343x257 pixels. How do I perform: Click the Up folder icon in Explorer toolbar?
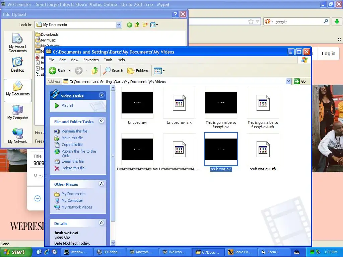pos(94,71)
